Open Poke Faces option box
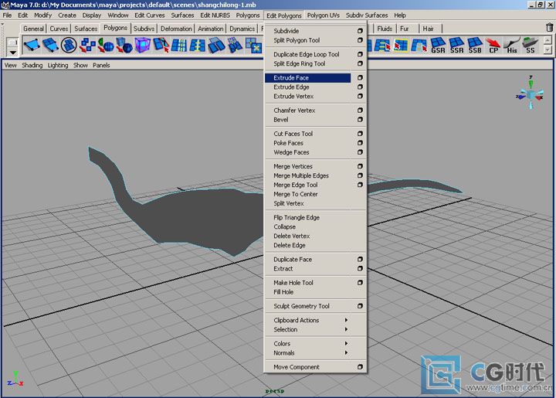The height and width of the screenshot is (398, 556). coord(360,143)
